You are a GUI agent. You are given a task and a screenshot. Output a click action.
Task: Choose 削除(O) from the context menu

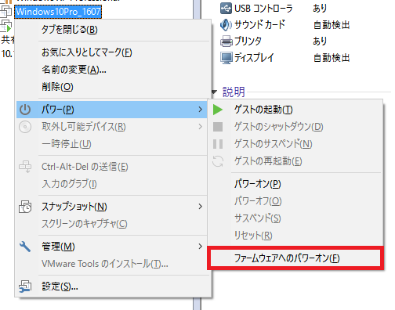pyautogui.click(x=57, y=87)
